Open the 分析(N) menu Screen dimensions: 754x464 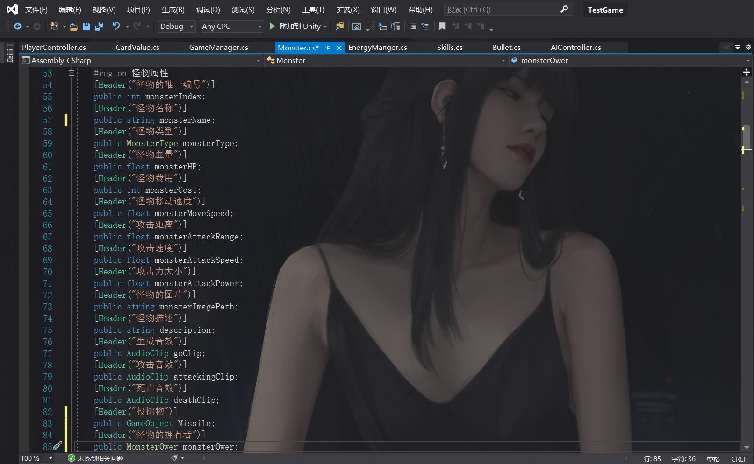click(x=278, y=9)
